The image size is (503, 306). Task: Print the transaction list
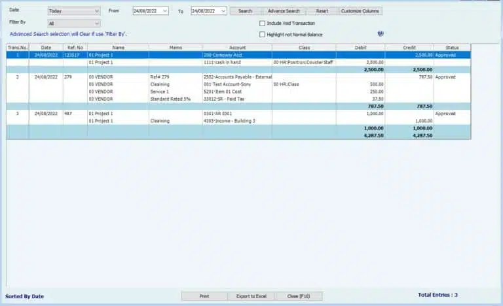pos(204,296)
